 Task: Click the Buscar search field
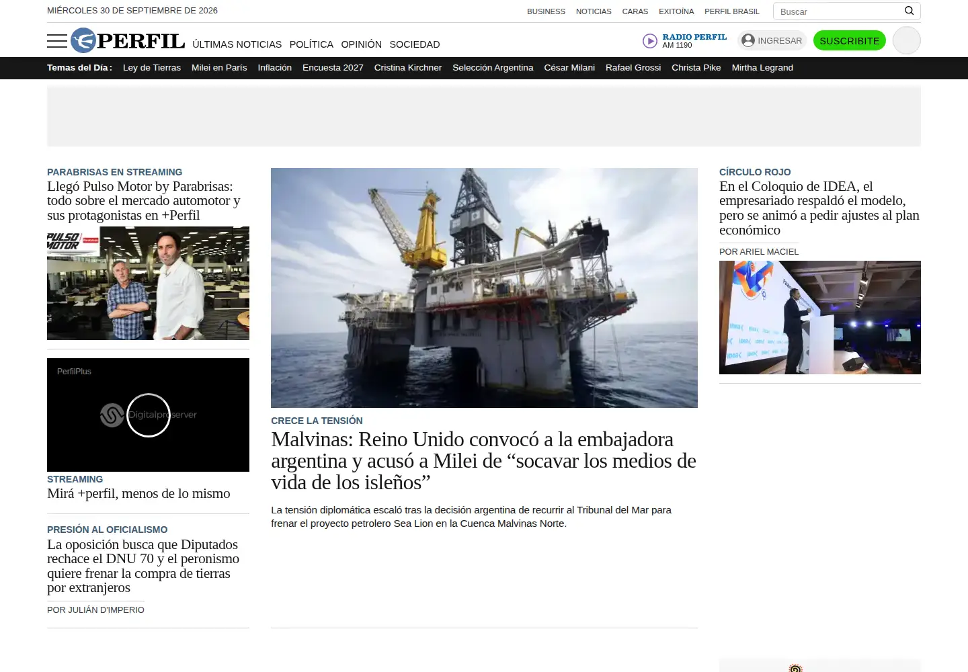(846, 11)
